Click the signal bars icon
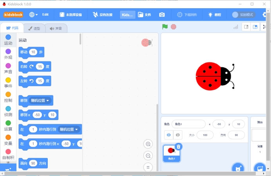This screenshot has width=271, height=176. (236, 27)
